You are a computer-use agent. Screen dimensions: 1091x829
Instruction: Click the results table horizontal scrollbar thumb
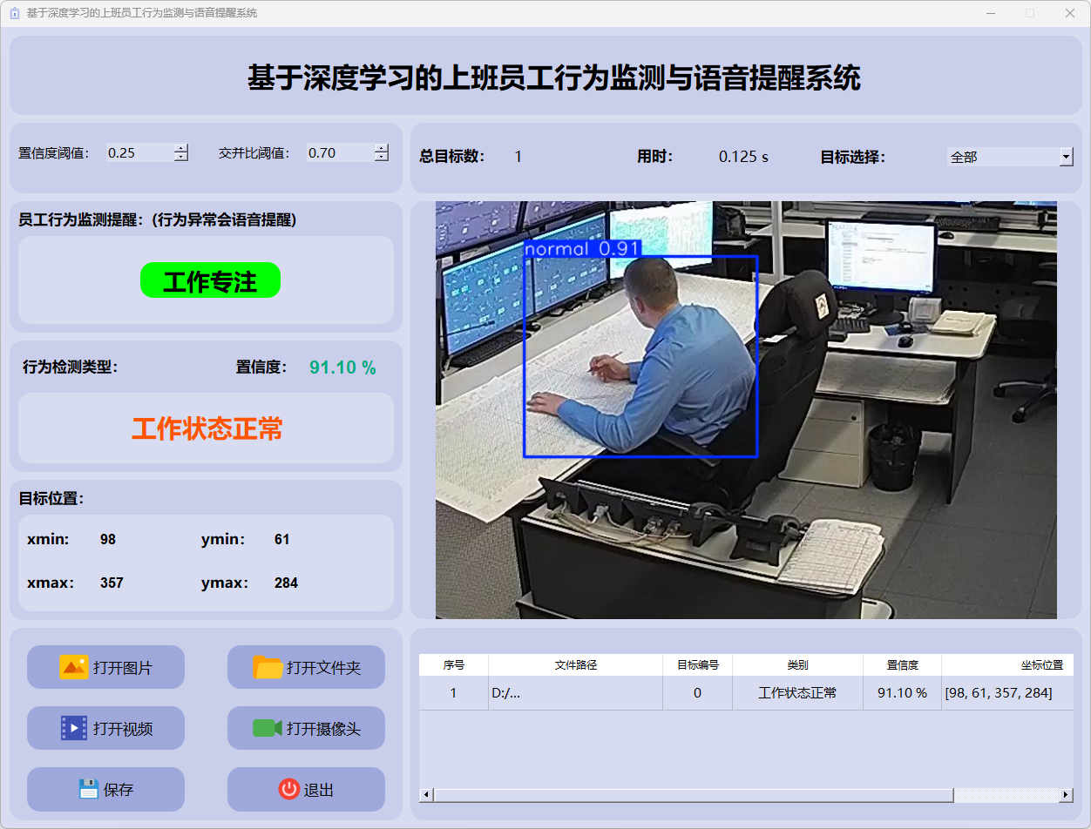pyautogui.click(x=694, y=795)
